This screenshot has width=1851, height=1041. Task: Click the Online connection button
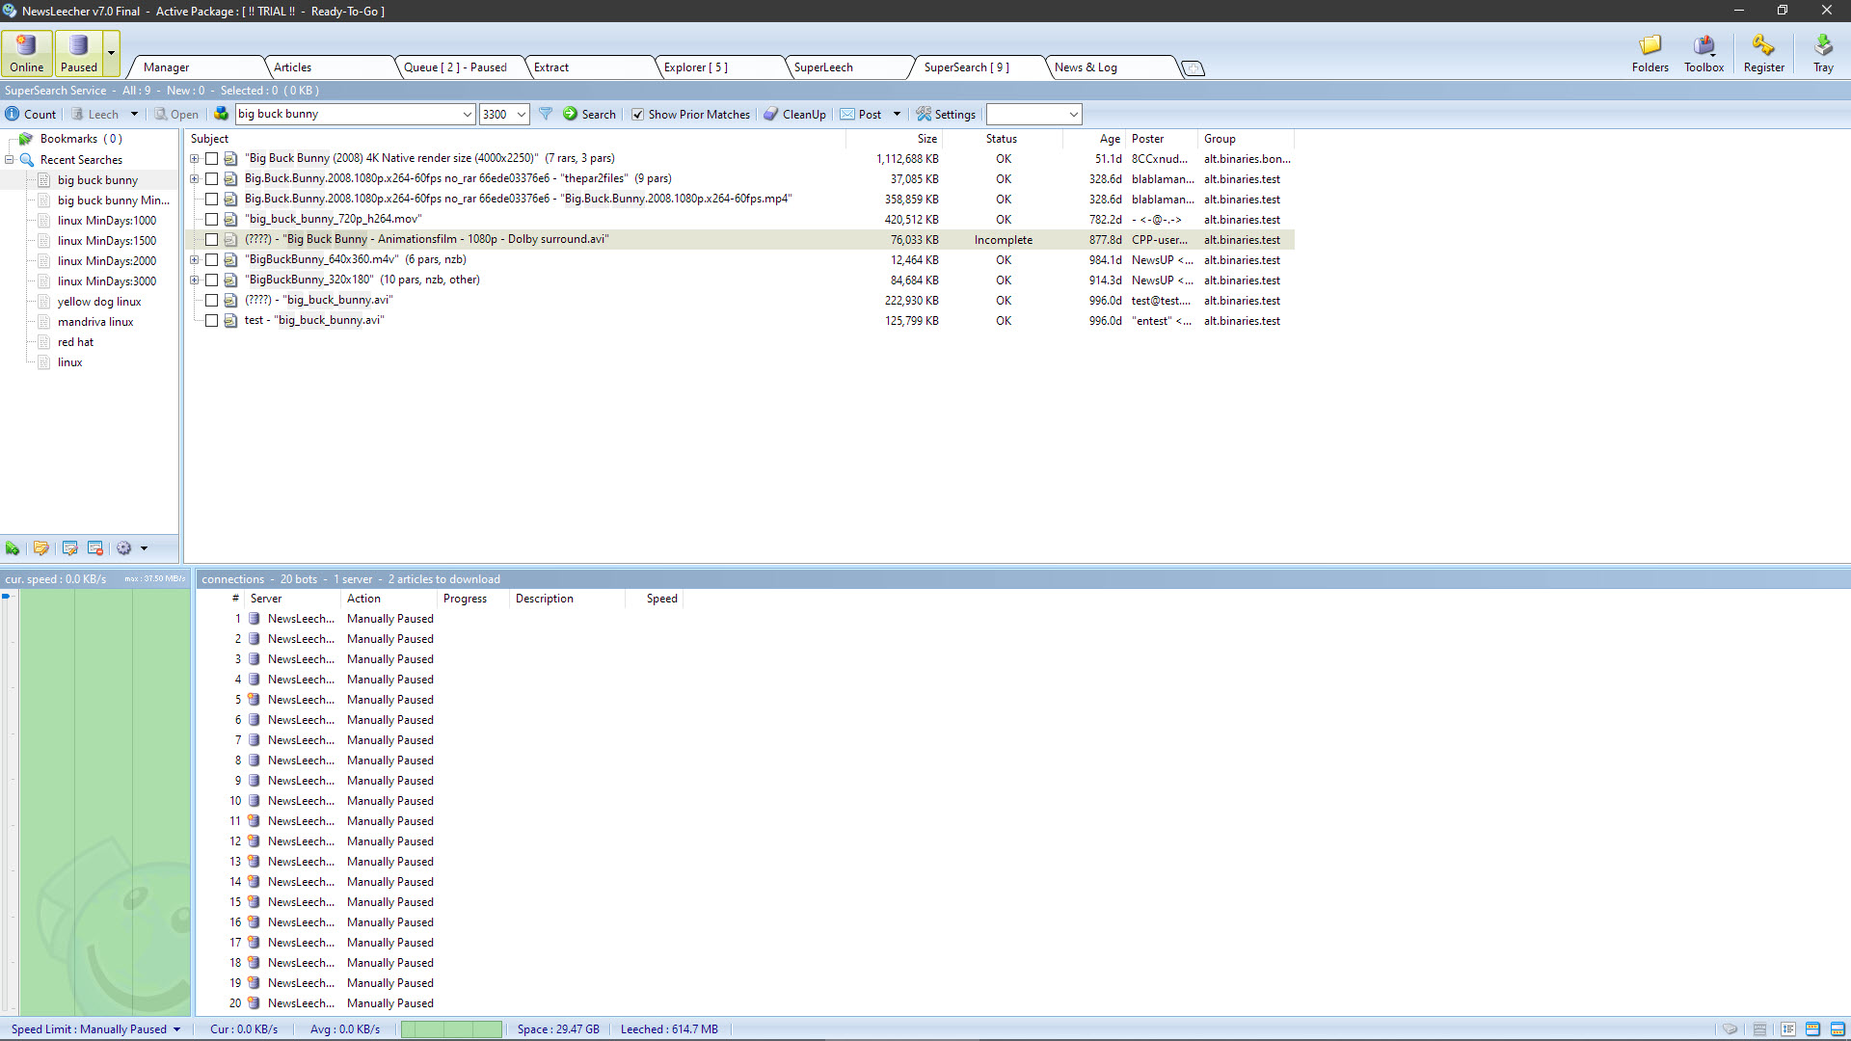pos(27,53)
